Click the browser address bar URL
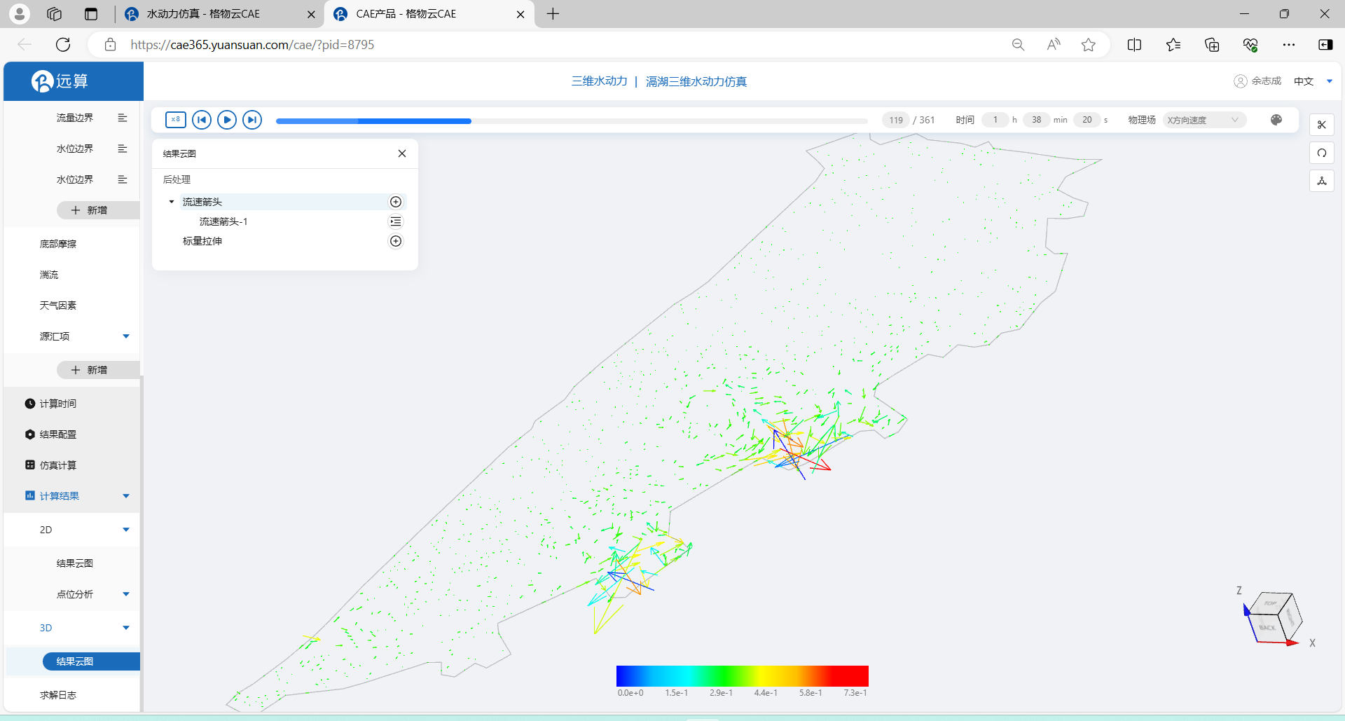This screenshot has width=1345, height=721. (x=252, y=45)
